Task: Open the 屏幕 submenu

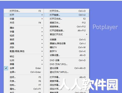Action: coord(24,64)
